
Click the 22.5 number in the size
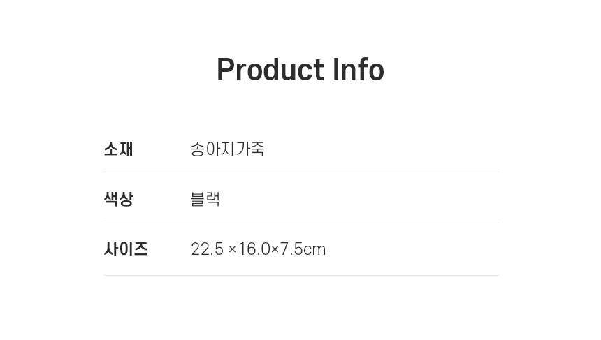point(207,249)
